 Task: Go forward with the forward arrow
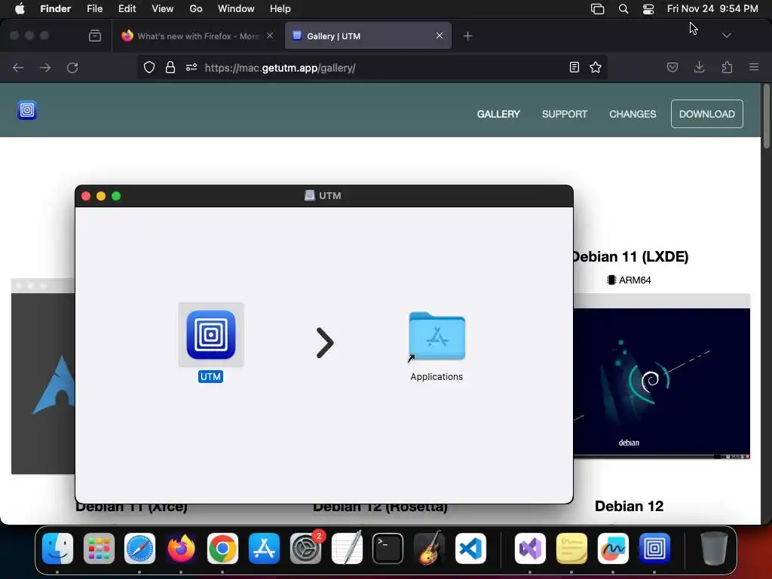45,67
